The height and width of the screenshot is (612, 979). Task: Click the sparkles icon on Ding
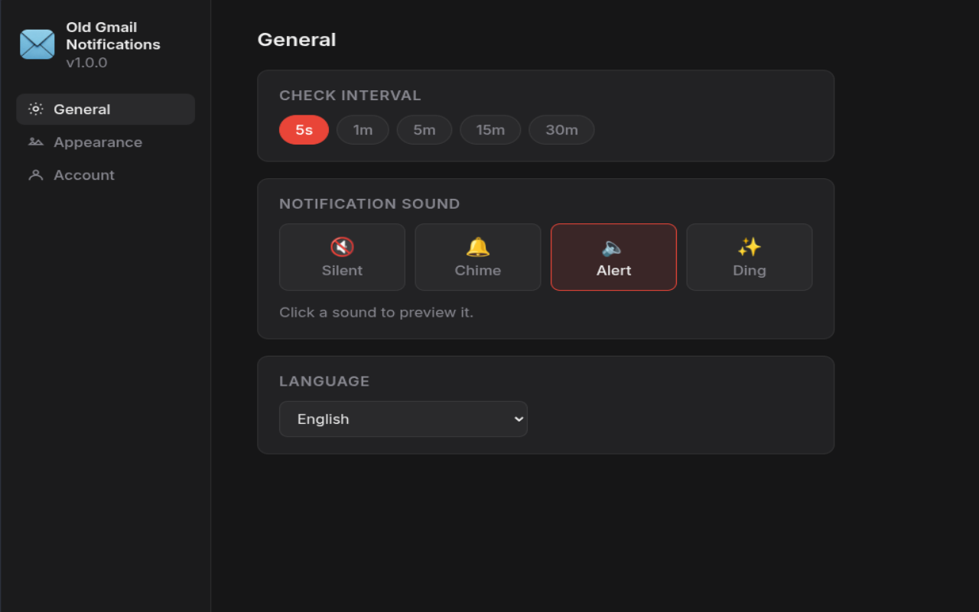pyautogui.click(x=750, y=247)
